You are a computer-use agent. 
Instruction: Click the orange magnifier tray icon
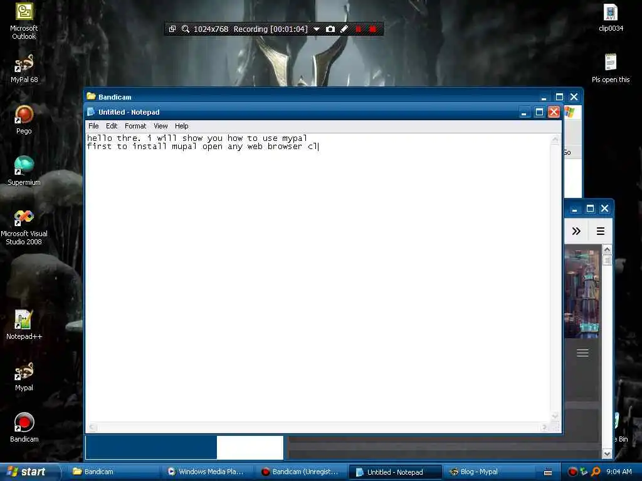(596, 472)
